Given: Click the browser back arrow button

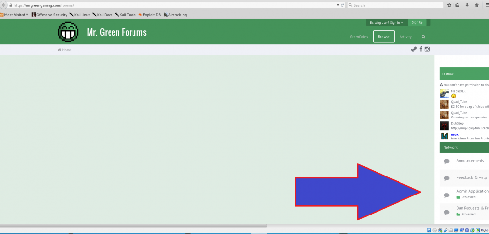Looking at the screenshot, I should tap(4, 5).
